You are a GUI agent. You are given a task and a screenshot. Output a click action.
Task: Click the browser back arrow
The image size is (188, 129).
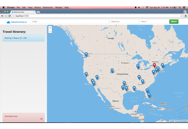tap(2, 16)
